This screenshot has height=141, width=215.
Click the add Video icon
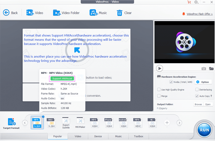30,13
